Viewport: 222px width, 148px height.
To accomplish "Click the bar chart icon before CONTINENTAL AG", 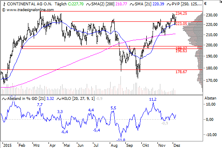I will 5,4.
